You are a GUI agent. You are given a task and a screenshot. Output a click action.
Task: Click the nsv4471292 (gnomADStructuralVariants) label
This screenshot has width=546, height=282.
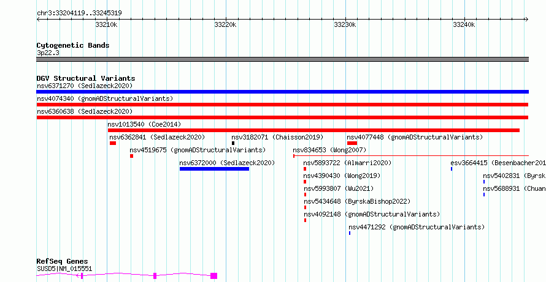click(417, 227)
